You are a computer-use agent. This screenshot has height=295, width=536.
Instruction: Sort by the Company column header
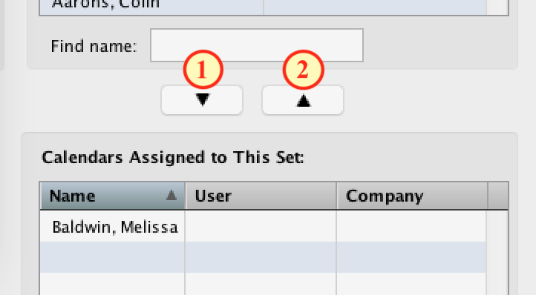[412, 196]
